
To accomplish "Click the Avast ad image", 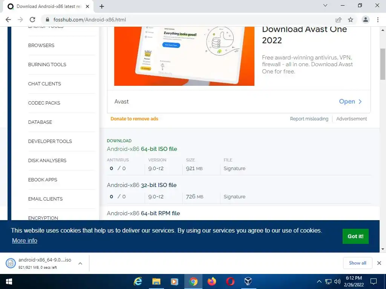I will [x=184, y=56].
